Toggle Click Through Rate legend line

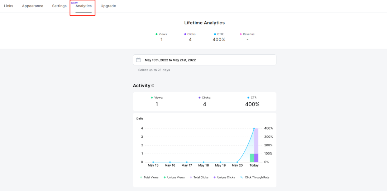(x=254, y=177)
